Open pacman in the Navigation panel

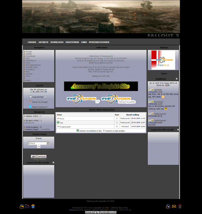[x=29, y=74]
